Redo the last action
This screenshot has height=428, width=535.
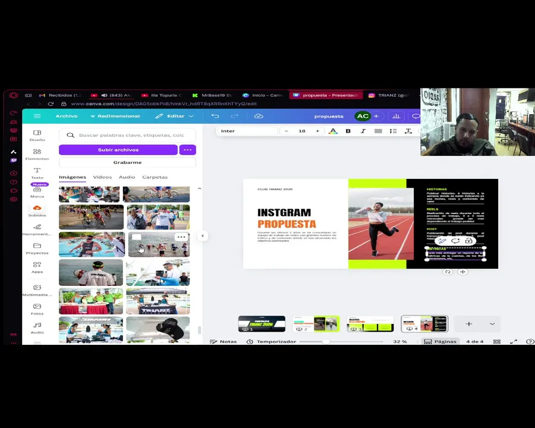(234, 116)
